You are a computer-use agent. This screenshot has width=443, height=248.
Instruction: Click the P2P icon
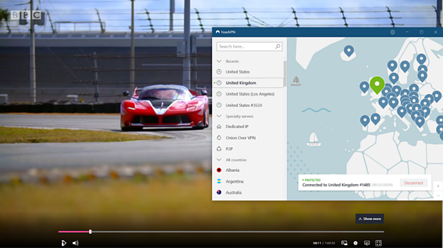pos(219,149)
